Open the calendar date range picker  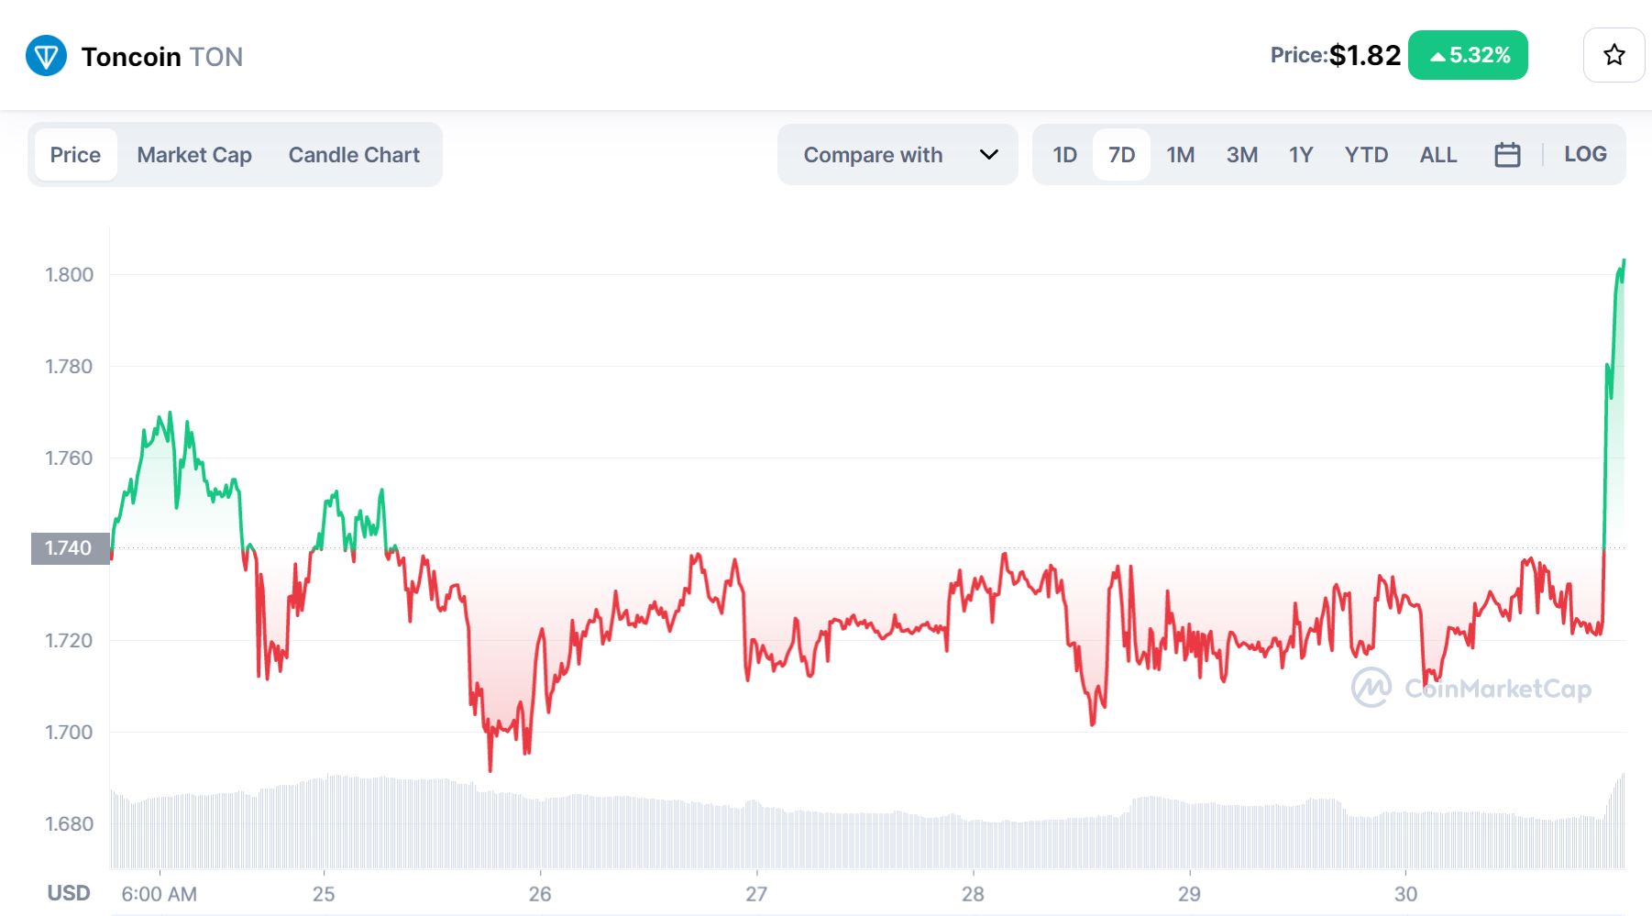pyautogui.click(x=1507, y=154)
